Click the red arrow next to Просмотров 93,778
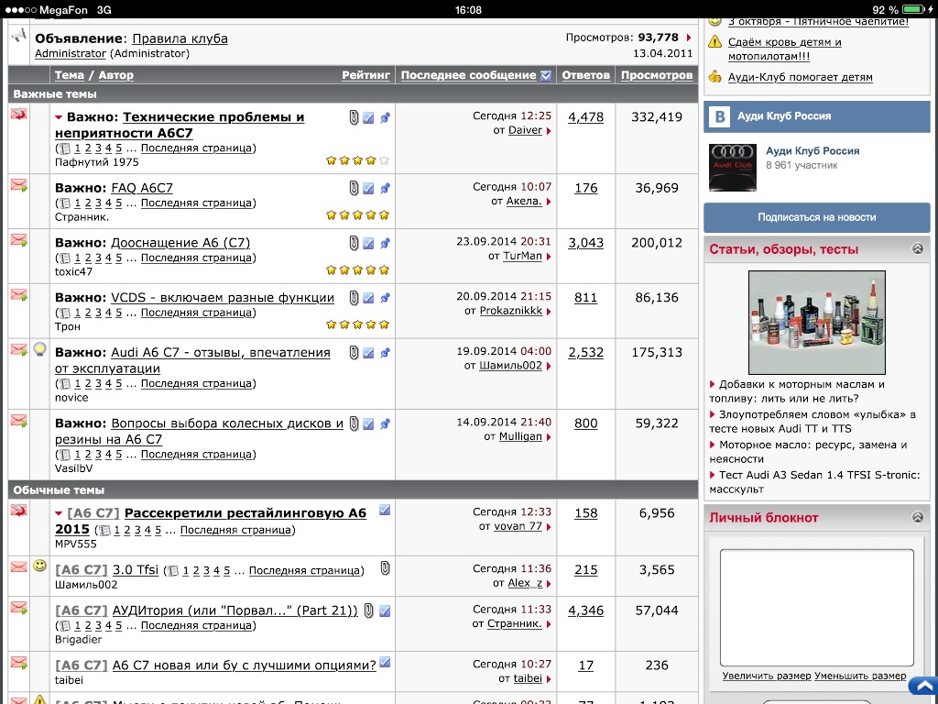 [689, 38]
